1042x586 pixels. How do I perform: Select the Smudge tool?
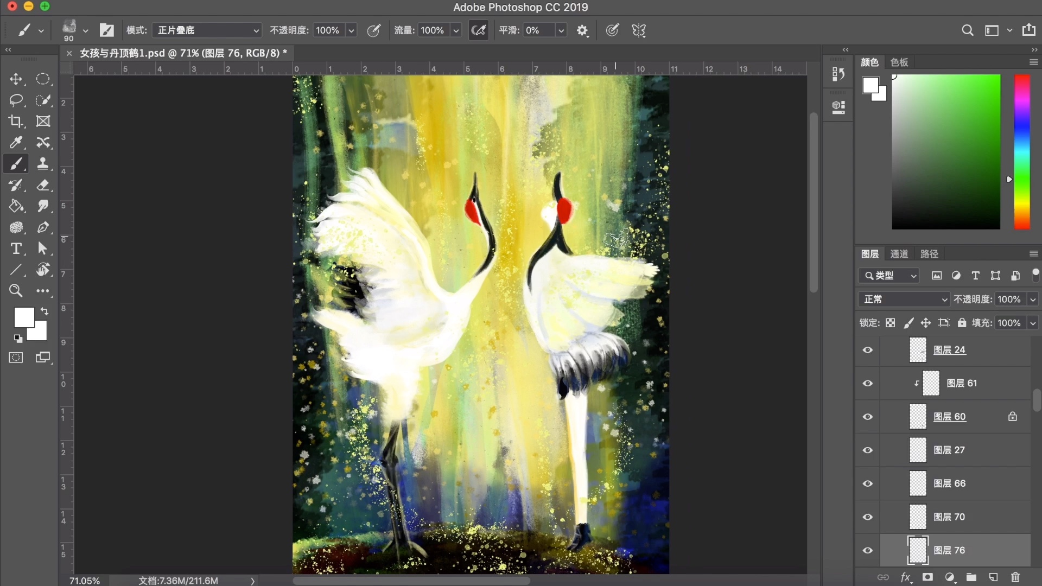coord(43,206)
